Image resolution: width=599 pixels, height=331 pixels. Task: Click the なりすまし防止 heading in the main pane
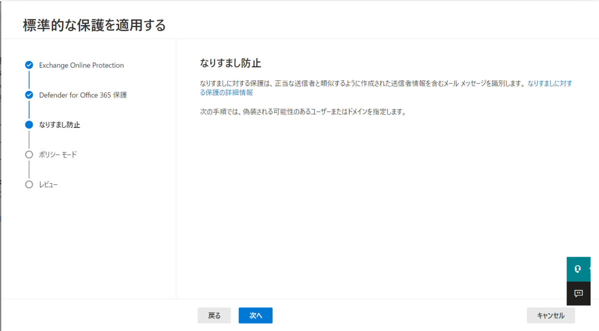coord(231,63)
